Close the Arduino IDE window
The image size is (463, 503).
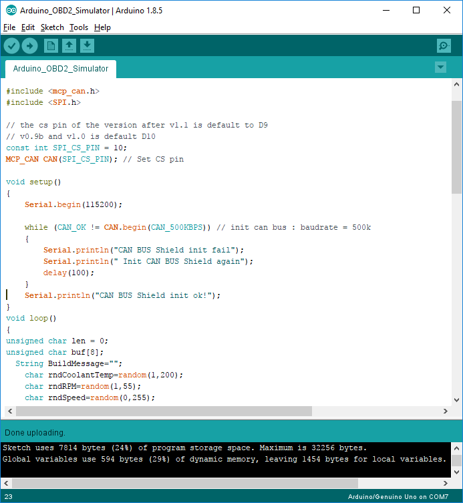coord(447,10)
